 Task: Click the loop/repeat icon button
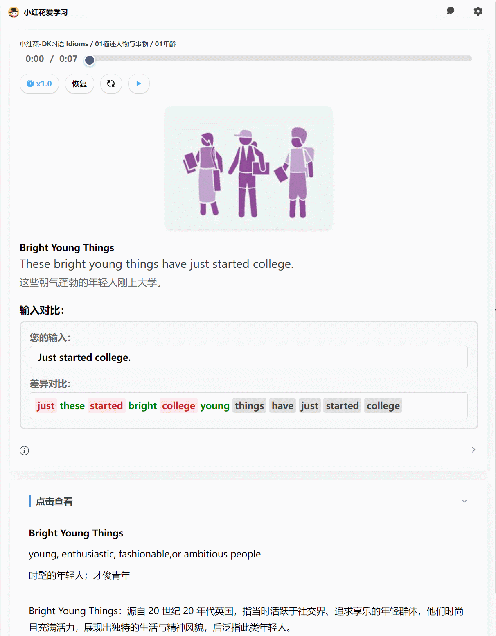pyautogui.click(x=111, y=84)
